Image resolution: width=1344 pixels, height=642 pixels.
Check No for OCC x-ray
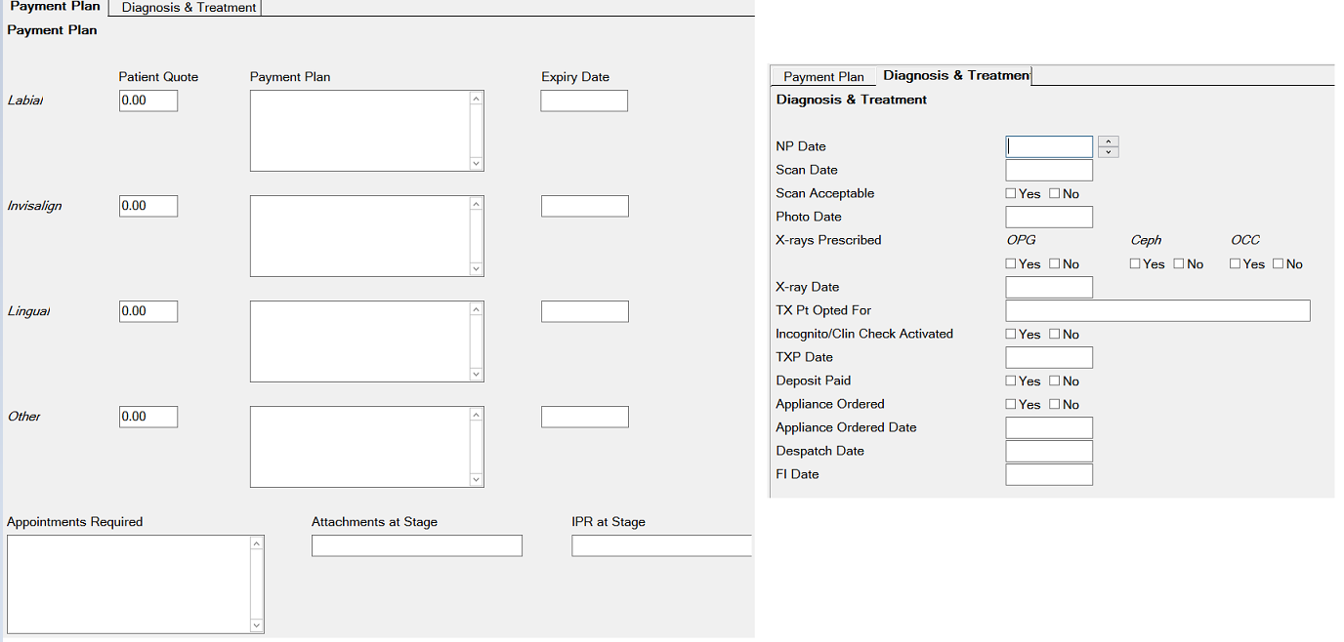(x=1275, y=263)
